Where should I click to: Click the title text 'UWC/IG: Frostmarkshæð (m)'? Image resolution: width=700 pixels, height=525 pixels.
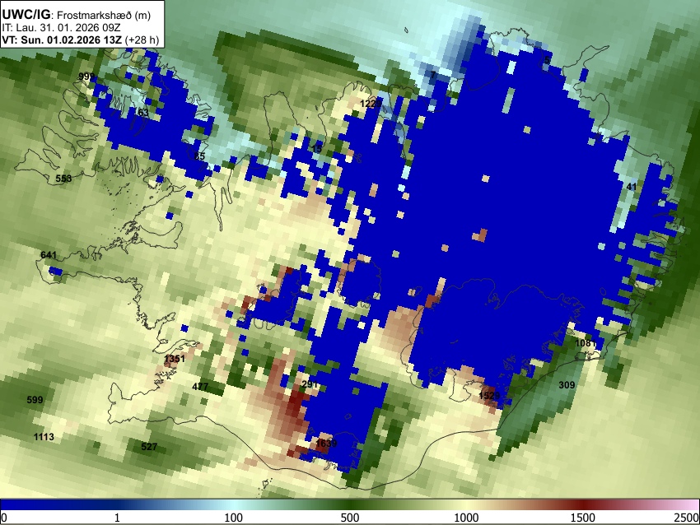pos(77,15)
